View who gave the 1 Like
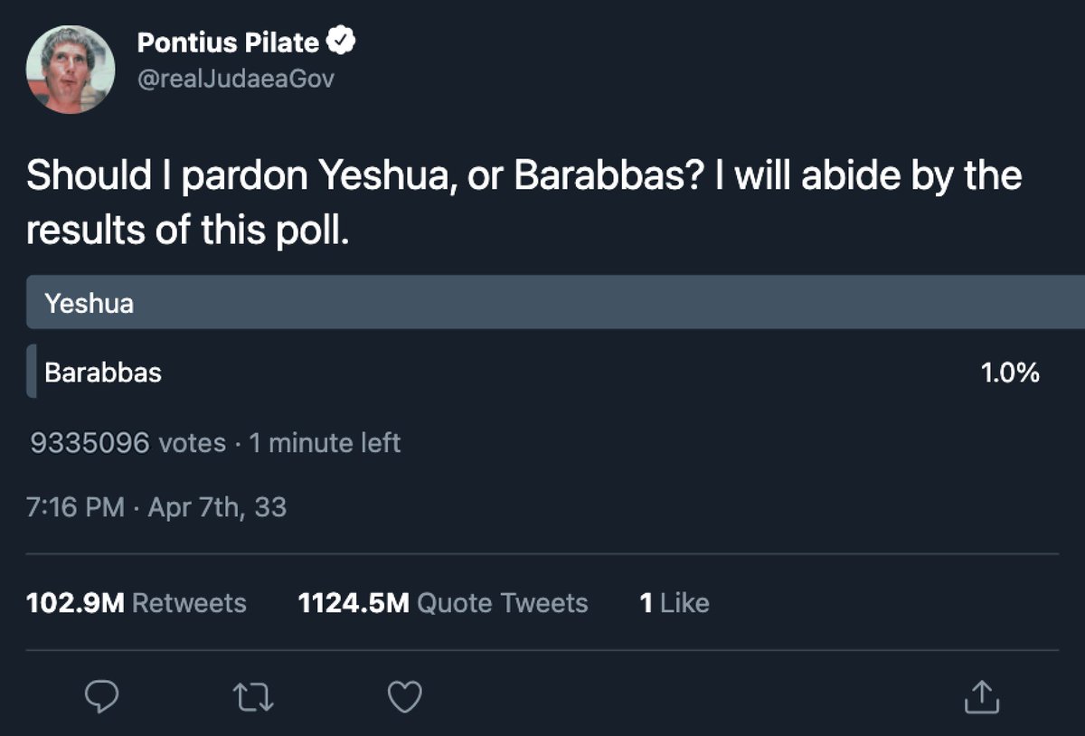 pyautogui.click(x=675, y=603)
